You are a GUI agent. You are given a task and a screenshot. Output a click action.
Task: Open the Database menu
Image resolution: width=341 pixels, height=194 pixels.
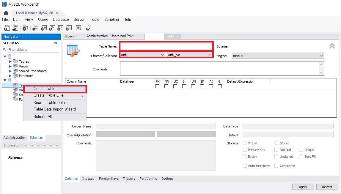(61, 20)
